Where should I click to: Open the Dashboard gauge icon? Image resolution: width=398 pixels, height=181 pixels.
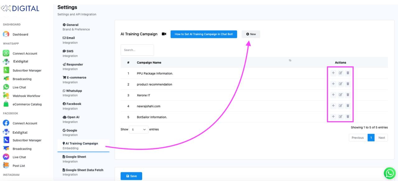pos(6,34)
